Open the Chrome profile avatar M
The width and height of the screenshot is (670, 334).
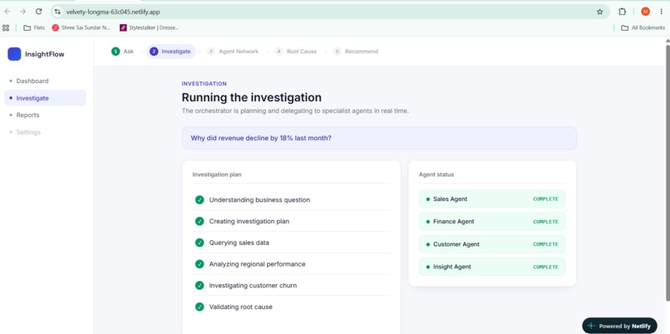coord(645,12)
